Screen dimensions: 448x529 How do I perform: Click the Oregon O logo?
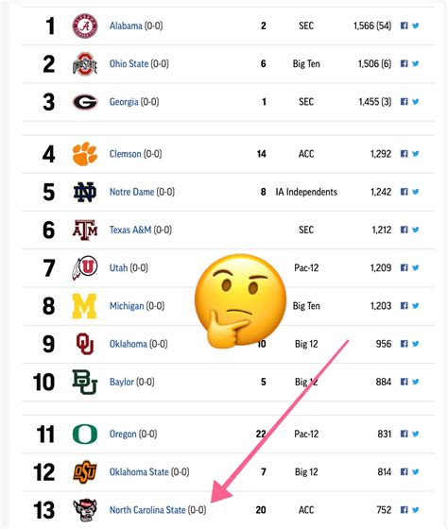pyautogui.click(x=85, y=434)
